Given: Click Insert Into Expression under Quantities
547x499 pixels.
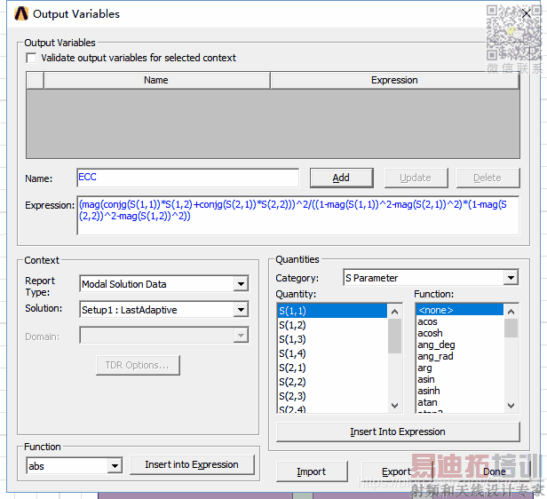Looking at the screenshot, I should pyautogui.click(x=398, y=432).
